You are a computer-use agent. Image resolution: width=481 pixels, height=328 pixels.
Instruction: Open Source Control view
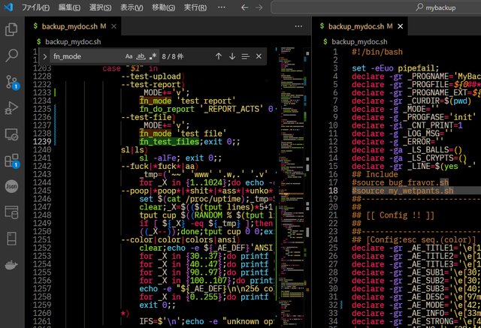click(x=11, y=82)
